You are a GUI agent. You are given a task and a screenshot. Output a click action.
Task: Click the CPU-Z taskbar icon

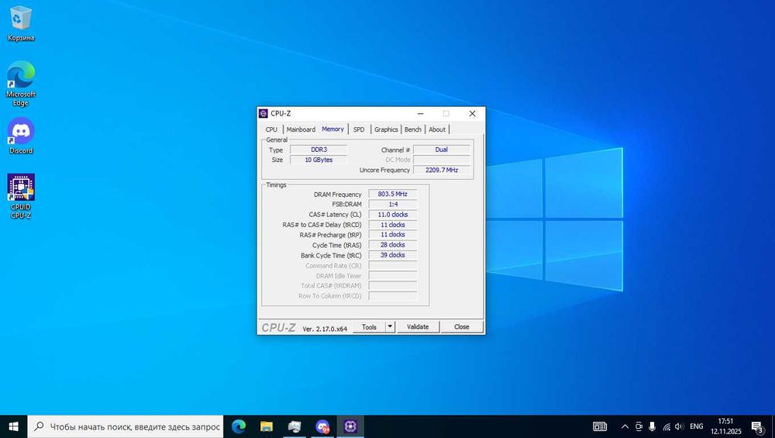350,426
